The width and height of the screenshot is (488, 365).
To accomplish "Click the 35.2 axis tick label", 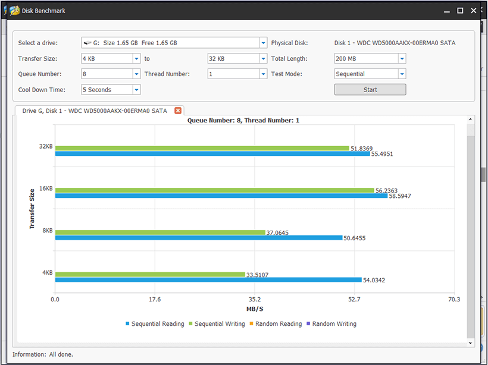I will 255,299.
